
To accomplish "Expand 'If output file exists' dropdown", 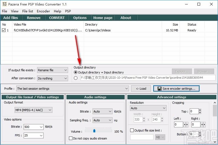I will (x=52, y=70).
